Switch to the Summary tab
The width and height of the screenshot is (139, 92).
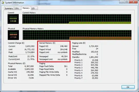point(9,8)
